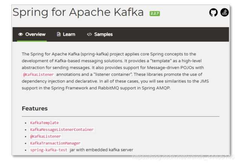Click the text "jar with embedded kafka server"
Image resolution: width=238 pixels, height=164 pixels.
click(x=101, y=150)
